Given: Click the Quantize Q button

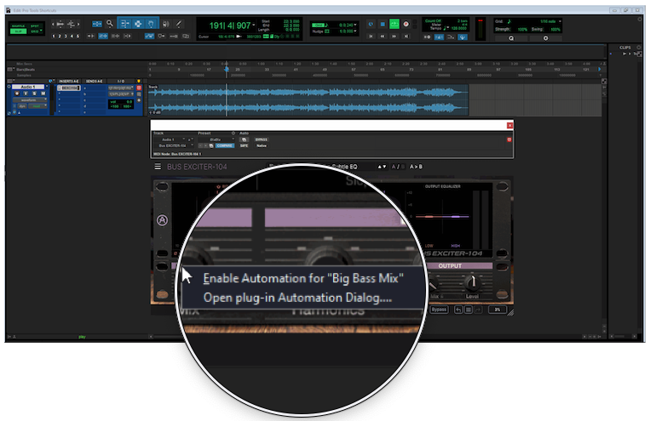Looking at the screenshot, I should click(511, 38).
